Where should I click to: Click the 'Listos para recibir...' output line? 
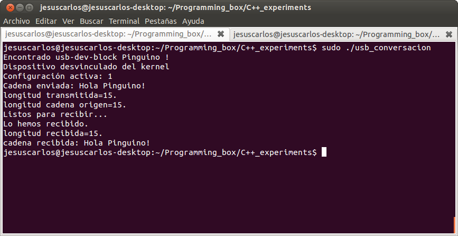(x=55, y=114)
